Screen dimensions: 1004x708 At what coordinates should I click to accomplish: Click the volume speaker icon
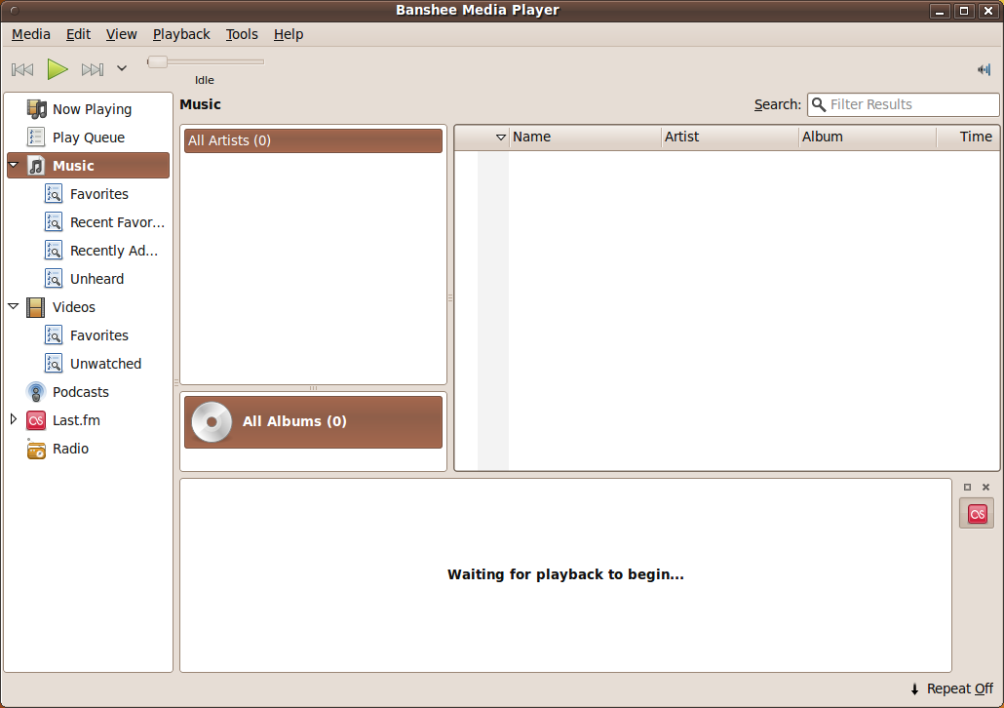984,69
